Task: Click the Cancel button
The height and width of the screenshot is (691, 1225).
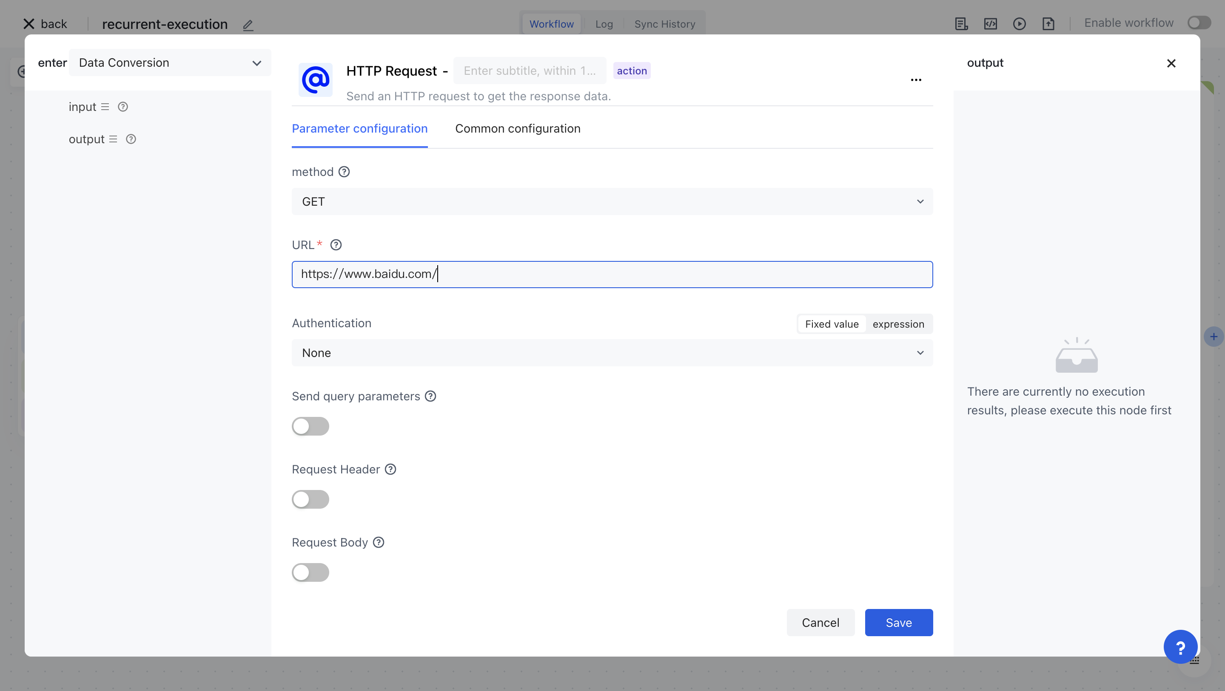Action: 820,623
